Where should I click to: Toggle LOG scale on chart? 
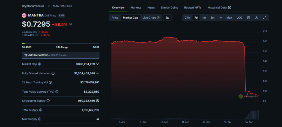239,18
